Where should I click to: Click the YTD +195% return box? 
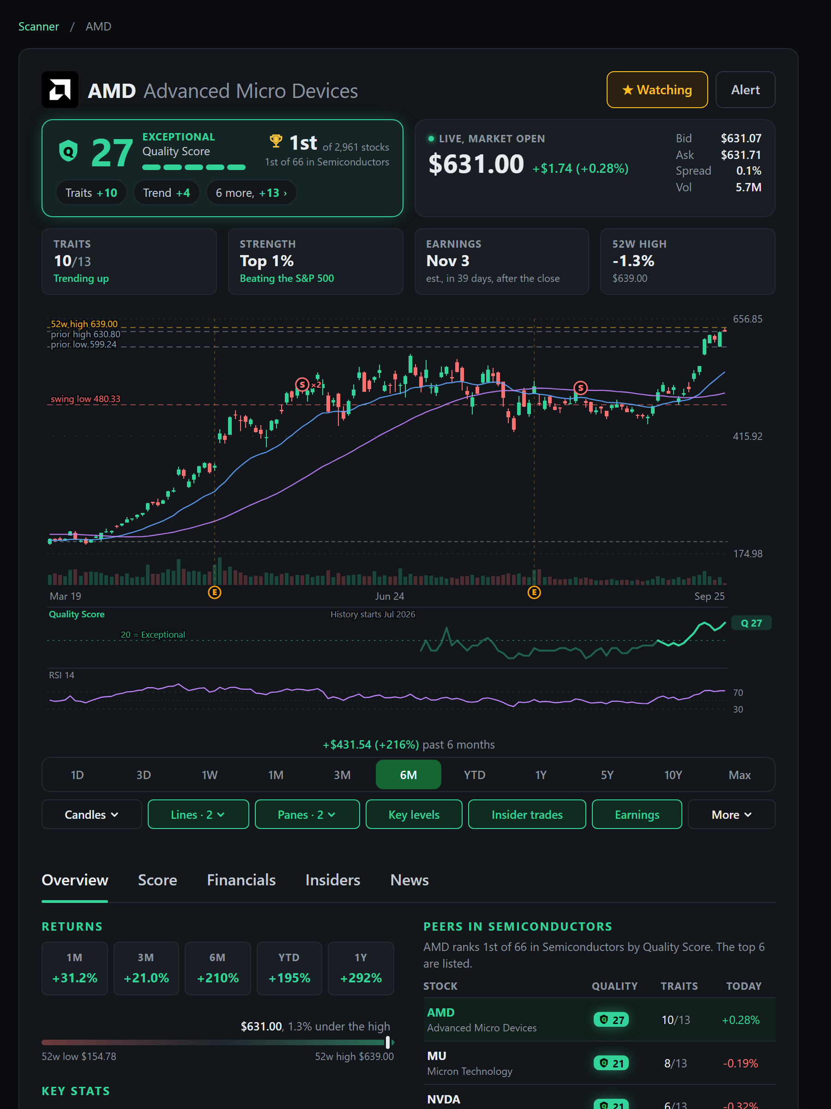pos(289,968)
